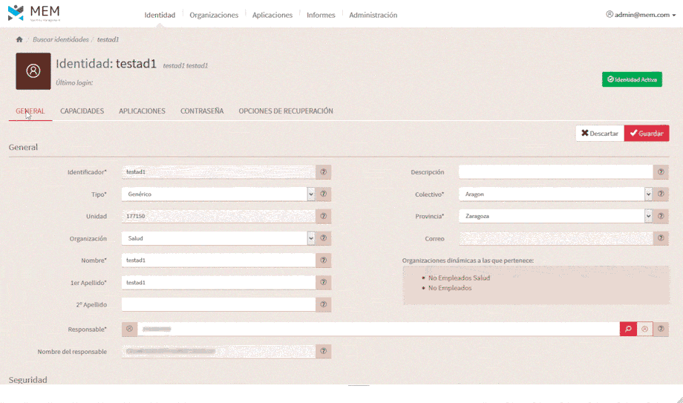Screen dimensions: 683x403
Task: Click the Nombre del responsable field
Action: tap(219, 351)
